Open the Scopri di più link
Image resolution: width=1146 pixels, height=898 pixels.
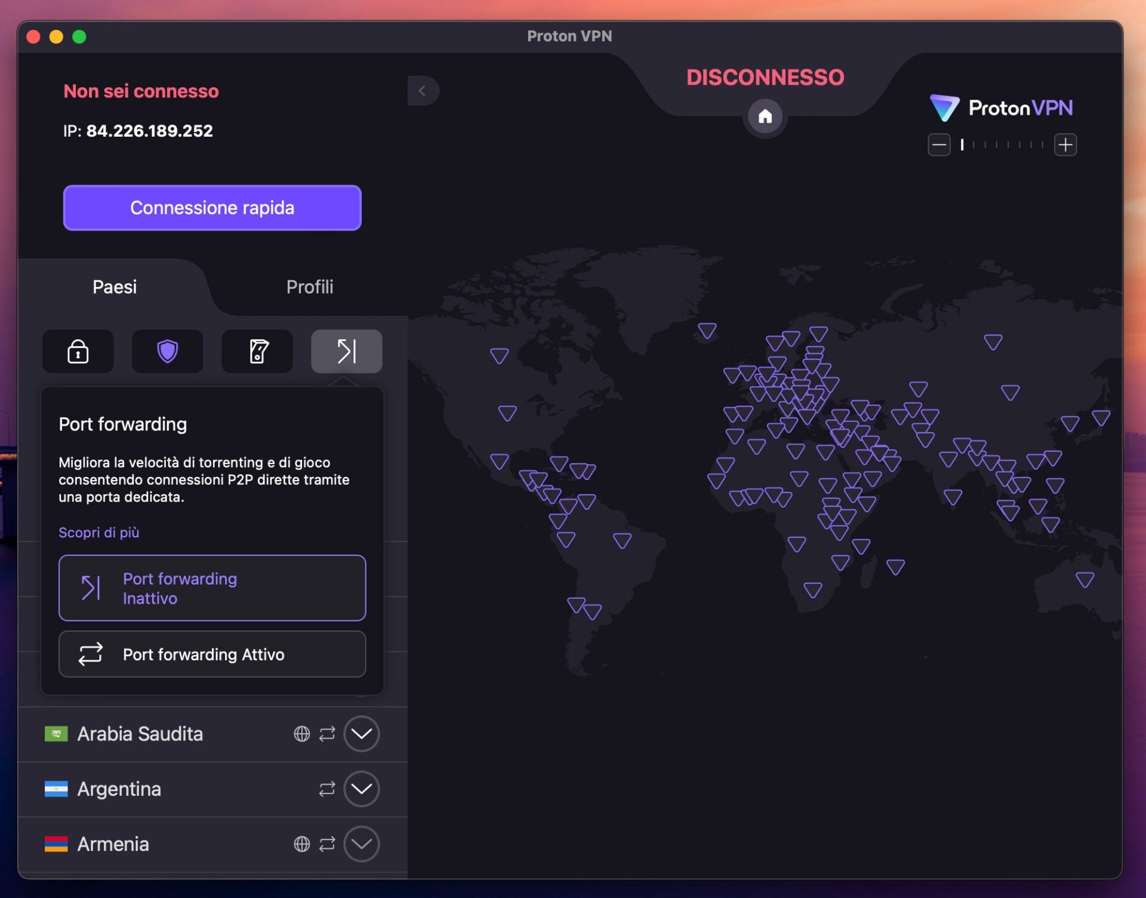(99, 532)
